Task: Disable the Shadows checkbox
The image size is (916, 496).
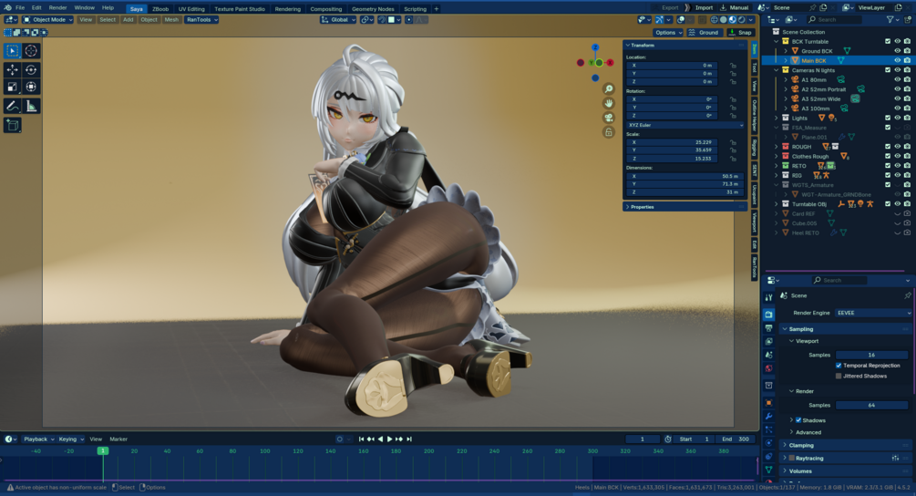Action: point(798,420)
